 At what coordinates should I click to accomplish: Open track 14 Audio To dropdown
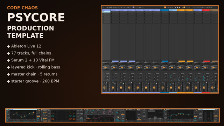[214, 70]
